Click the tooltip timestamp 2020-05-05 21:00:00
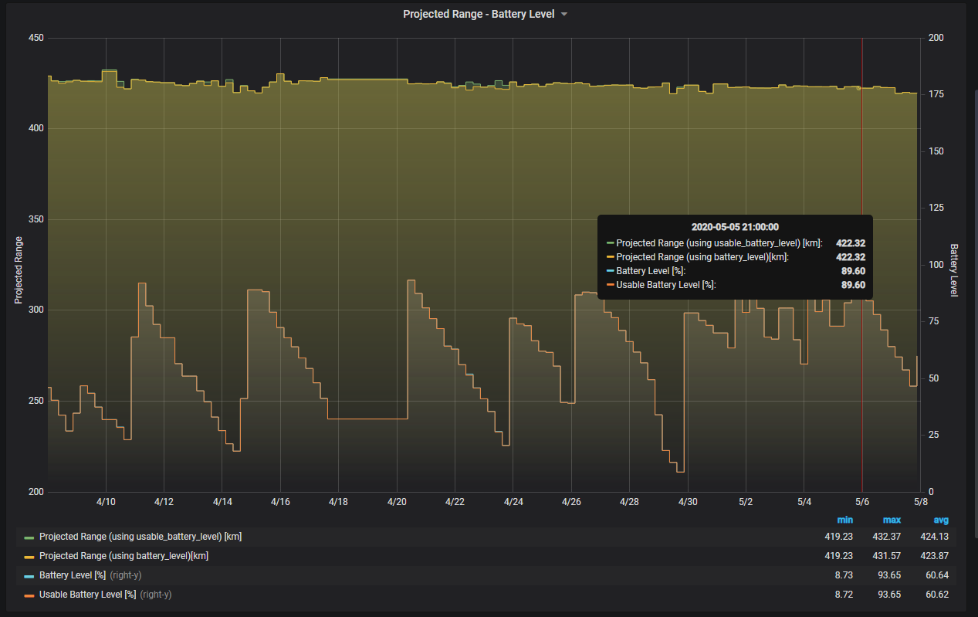 [x=735, y=227]
